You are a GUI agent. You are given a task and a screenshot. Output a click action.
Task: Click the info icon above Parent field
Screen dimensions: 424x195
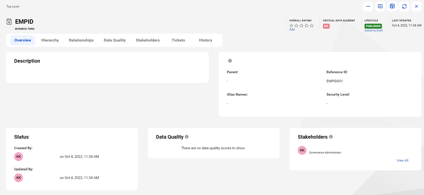tap(230, 61)
